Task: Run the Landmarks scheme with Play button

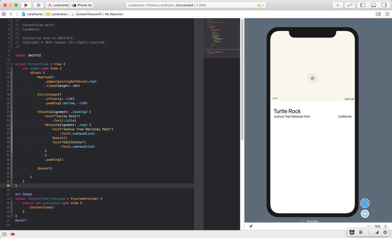Action: (x=26, y=5)
